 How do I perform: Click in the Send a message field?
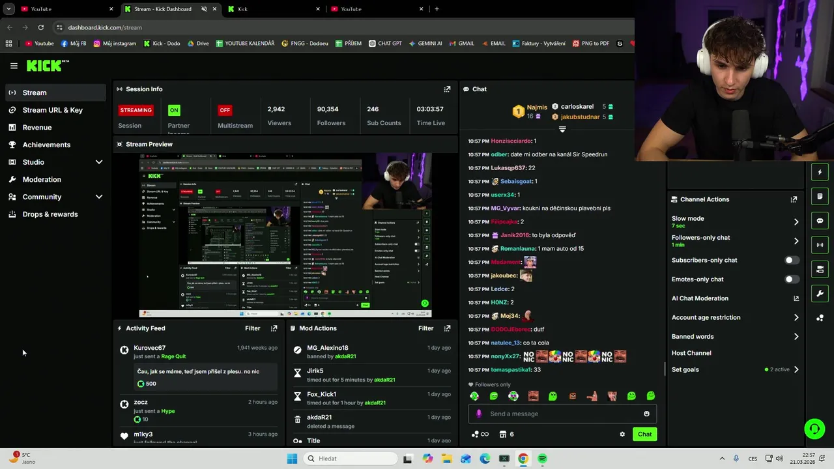(562, 414)
